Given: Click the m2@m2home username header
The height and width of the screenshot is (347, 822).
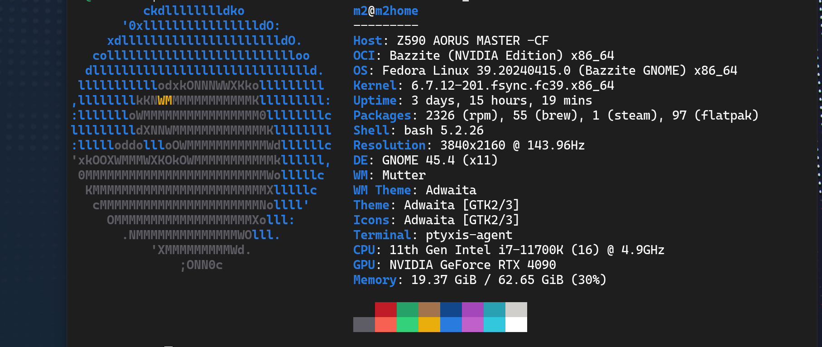Looking at the screenshot, I should (386, 11).
